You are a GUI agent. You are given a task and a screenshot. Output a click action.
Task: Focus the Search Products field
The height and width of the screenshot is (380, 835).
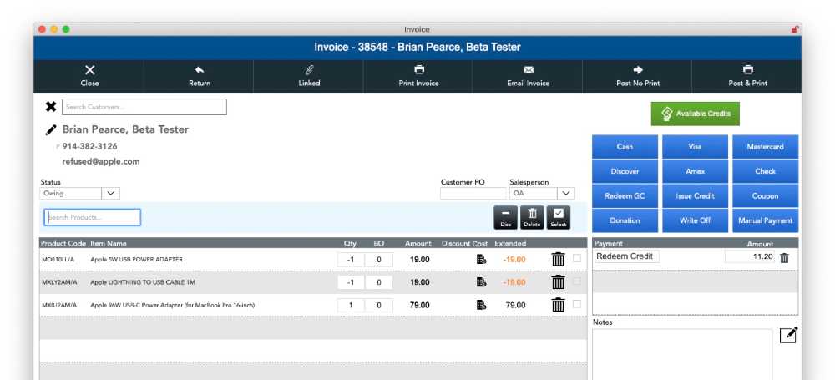coord(93,217)
